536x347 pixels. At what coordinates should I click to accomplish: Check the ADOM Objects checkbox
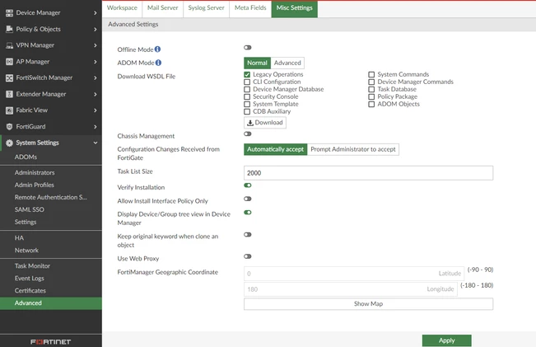371,104
